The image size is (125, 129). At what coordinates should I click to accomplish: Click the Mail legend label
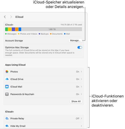[x=68, y=34]
